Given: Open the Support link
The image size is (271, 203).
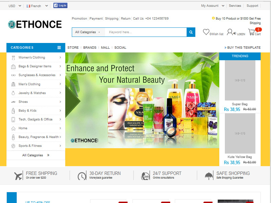Looking at the screenshot, I should (x=252, y=6).
